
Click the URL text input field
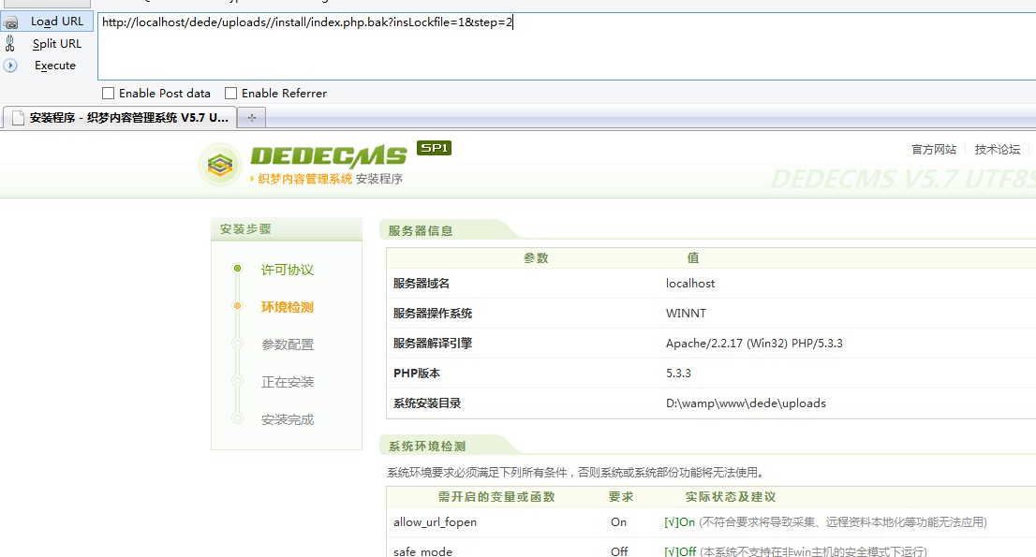point(567,46)
